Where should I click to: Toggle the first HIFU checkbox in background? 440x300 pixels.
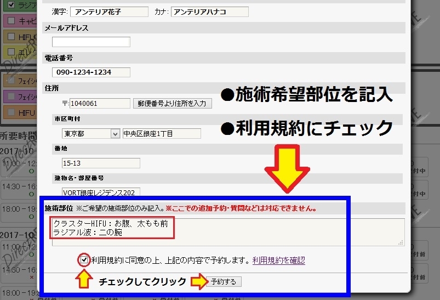tap(11, 37)
